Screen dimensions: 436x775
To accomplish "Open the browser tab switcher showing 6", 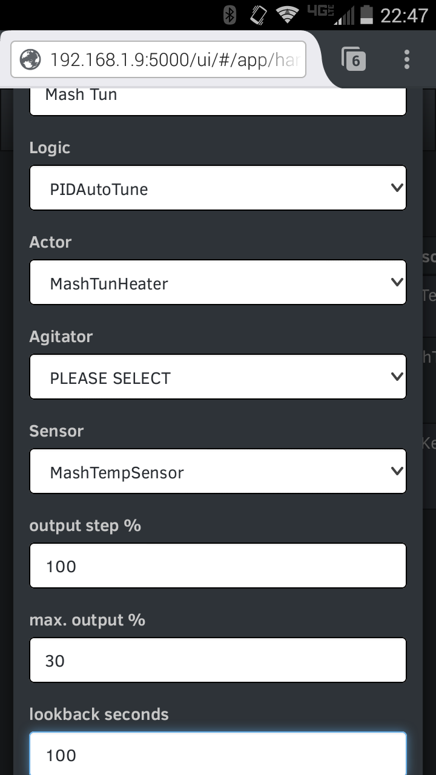I will tap(354, 59).
